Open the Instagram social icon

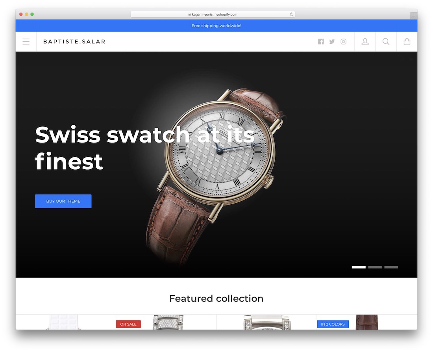point(344,42)
